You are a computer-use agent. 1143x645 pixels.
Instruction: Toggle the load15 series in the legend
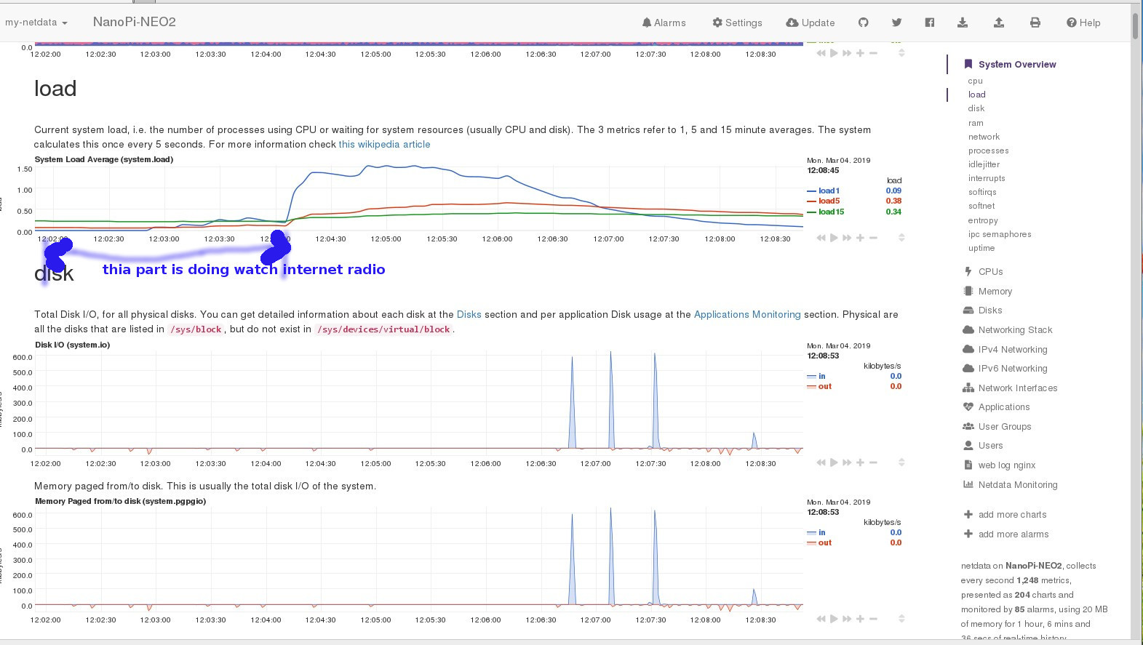point(831,212)
